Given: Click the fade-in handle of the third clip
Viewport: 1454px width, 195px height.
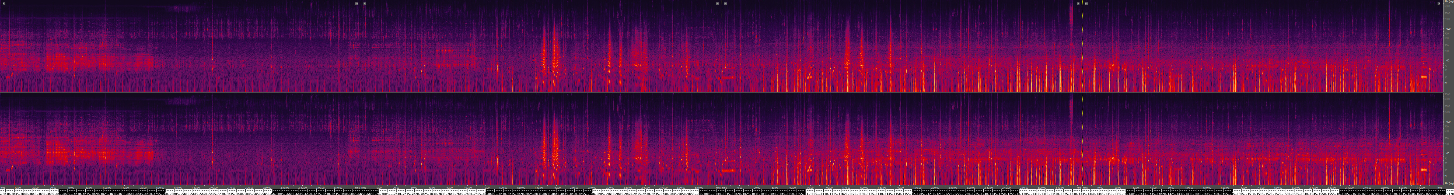Looking at the screenshot, I should [x=725, y=4].
